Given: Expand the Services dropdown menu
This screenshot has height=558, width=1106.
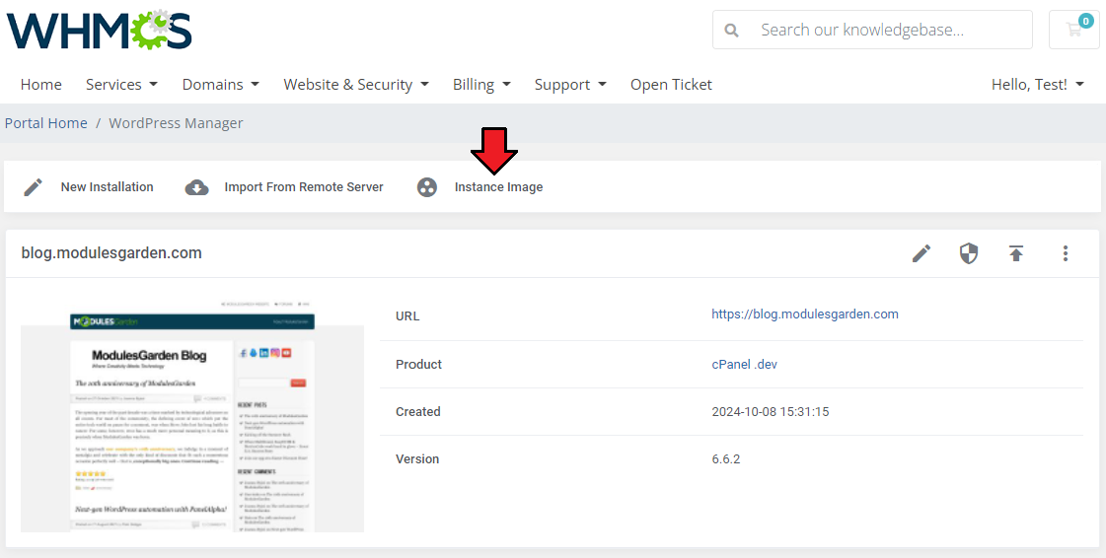Looking at the screenshot, I should [x=121, y=85].
